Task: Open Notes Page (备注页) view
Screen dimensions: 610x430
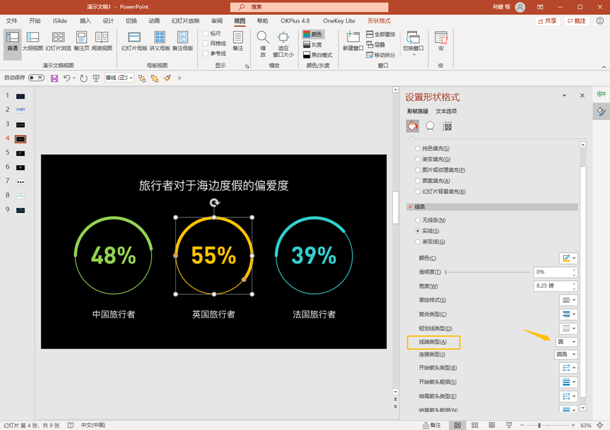Action: coord(81,42)
